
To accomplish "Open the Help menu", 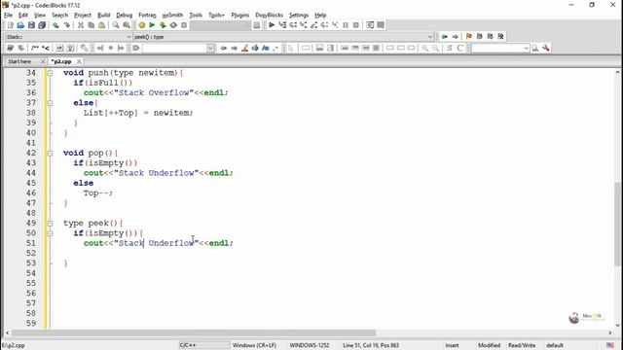I will (320, 16).
